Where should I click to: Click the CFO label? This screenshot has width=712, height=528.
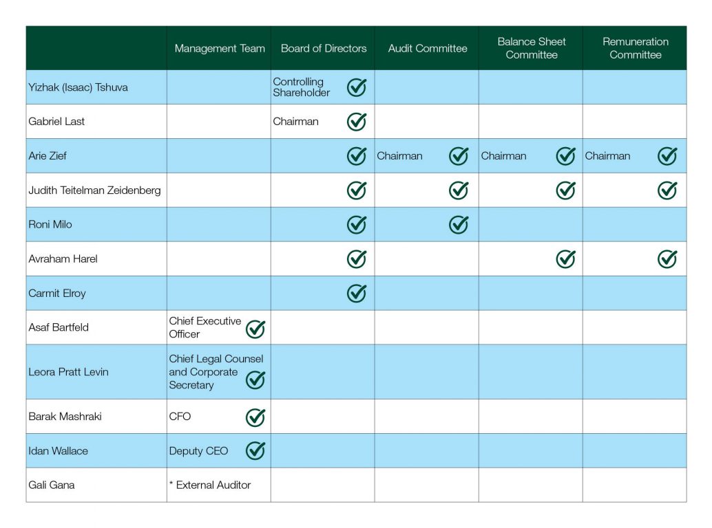[180, 417]
